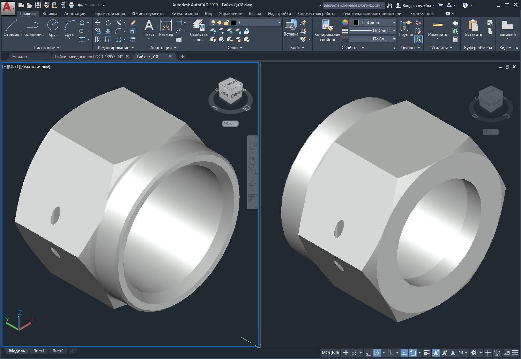This screenshot has width=521, height=359.
Task: Click Вход в службы sign-in button
Action: point(415,5)
